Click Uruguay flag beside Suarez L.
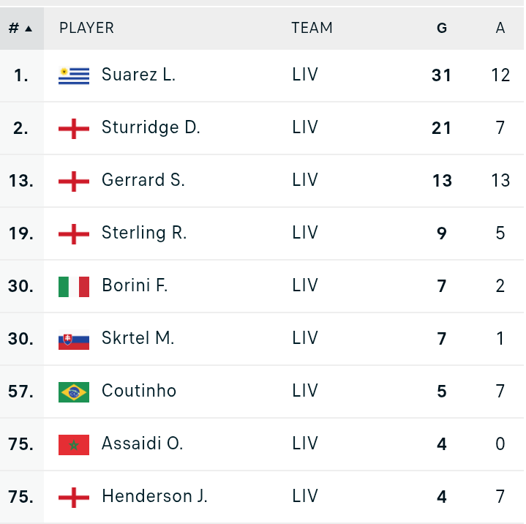This screenshot has height=524, width=526. pyautogui.click(x=74, y=75)
